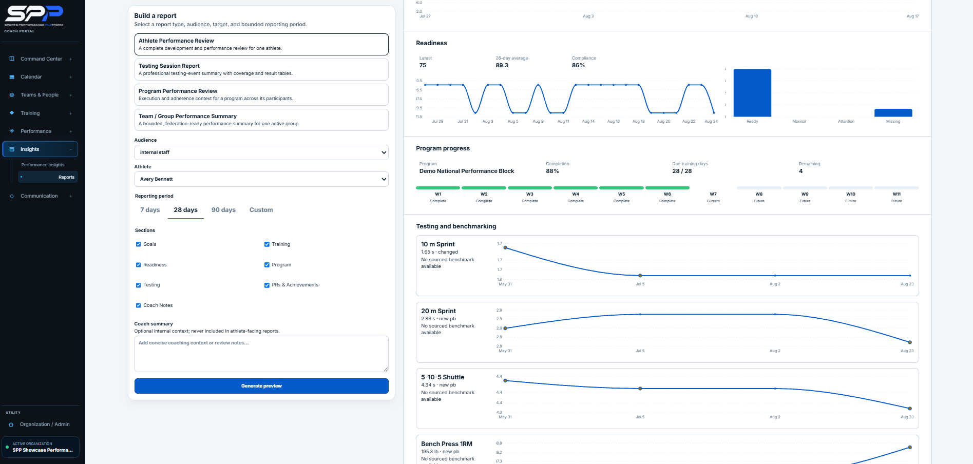973x464 pixels.
Task: Click the Generate preview button
Action: pos(261,386)
